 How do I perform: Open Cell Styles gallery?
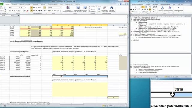pyautogui.click(x=85, y=9)
